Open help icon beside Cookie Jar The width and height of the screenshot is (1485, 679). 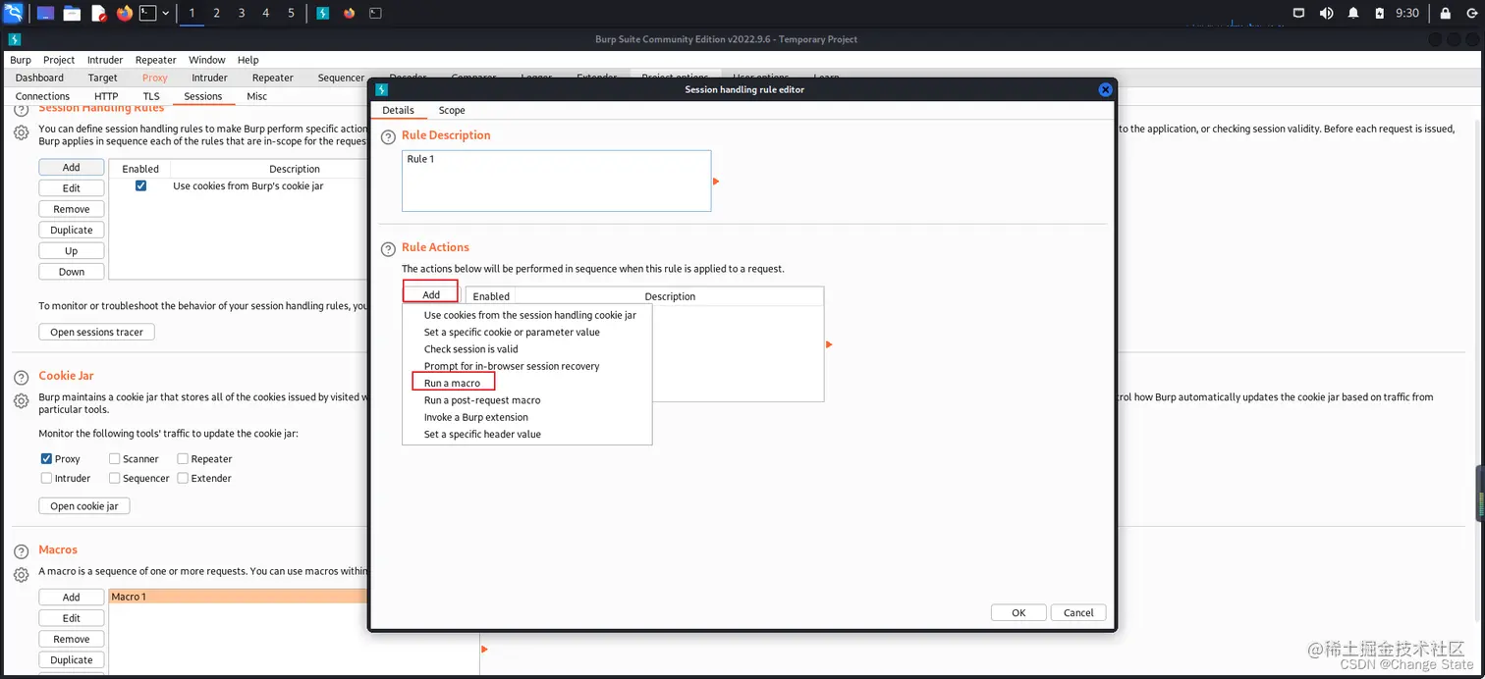(x=21, y=377)
